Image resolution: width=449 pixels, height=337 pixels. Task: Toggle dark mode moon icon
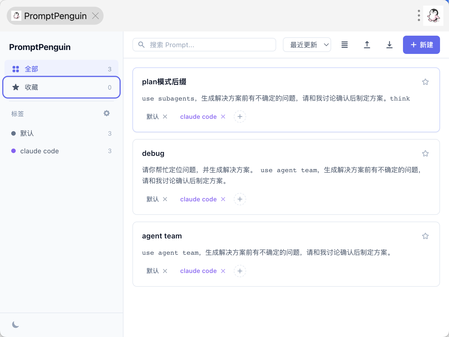coord(16,325)
